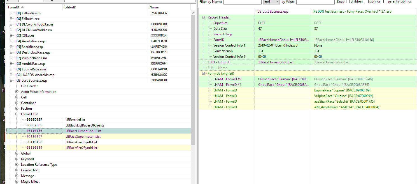Expand the [09] LupineRace.esm node
The image size is (417, 184).
point(11,69)
